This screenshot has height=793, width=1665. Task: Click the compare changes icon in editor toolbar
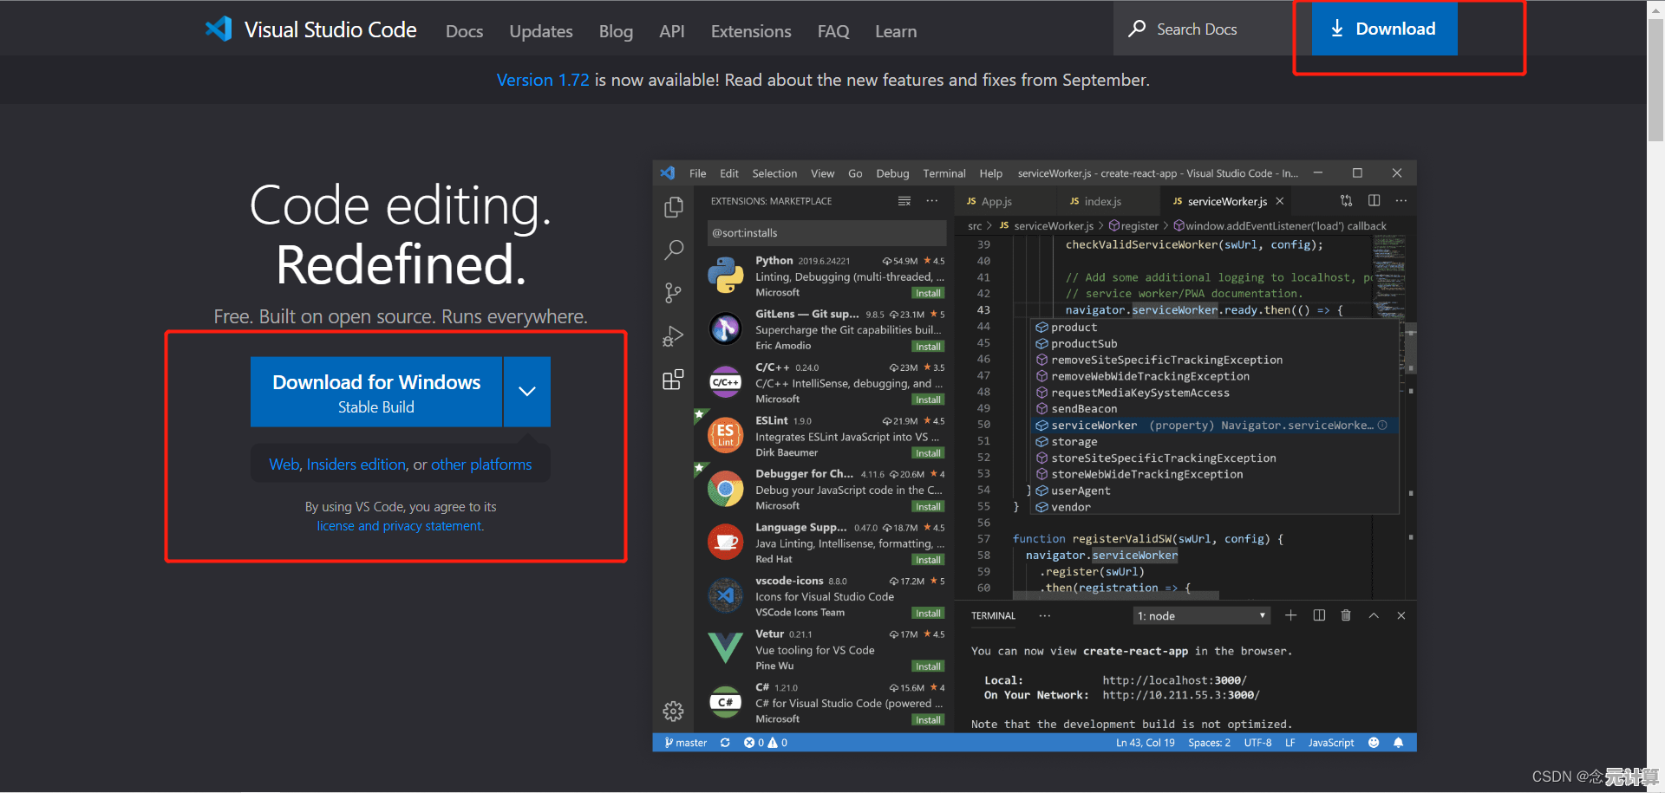1346,200
